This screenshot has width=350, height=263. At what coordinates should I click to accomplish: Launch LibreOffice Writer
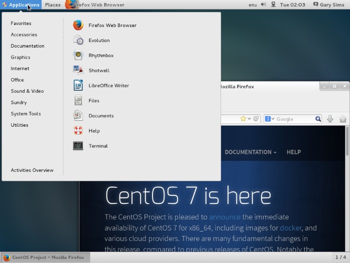point(101,86)
